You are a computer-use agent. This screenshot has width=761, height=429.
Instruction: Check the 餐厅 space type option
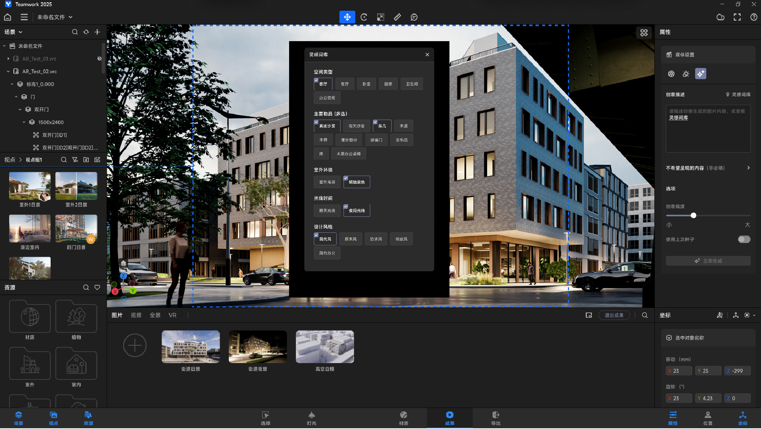[345, 84]
